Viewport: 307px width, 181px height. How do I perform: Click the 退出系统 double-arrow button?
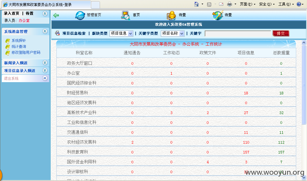(45, 78)
